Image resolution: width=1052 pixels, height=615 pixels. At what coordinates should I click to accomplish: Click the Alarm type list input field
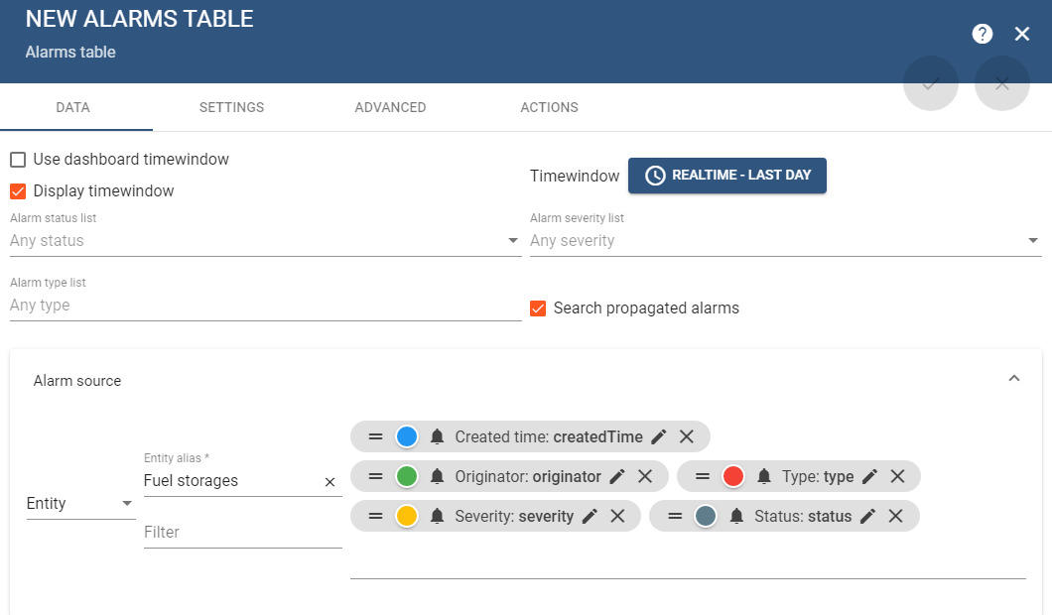pos(264,306)
